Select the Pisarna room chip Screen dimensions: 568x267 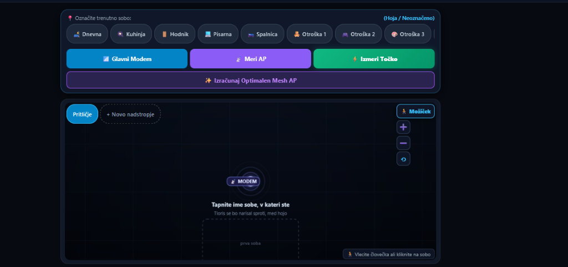[218, 34]
